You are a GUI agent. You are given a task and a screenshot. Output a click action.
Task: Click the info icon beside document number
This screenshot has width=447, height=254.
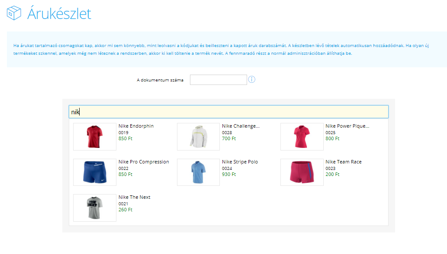pos(252,79)
